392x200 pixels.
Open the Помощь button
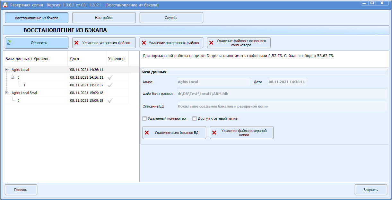click(x=21, y=190)
